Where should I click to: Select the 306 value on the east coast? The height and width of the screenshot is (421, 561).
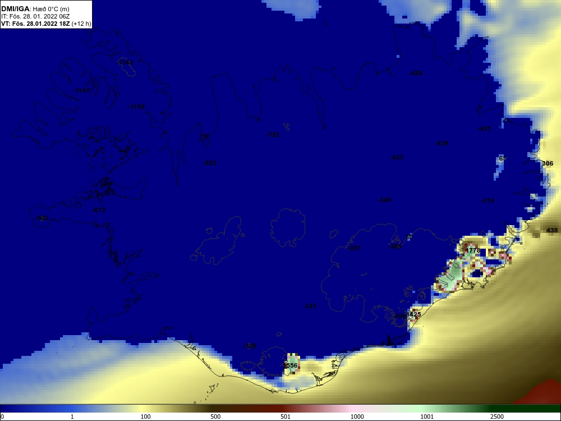pos(548,163)
